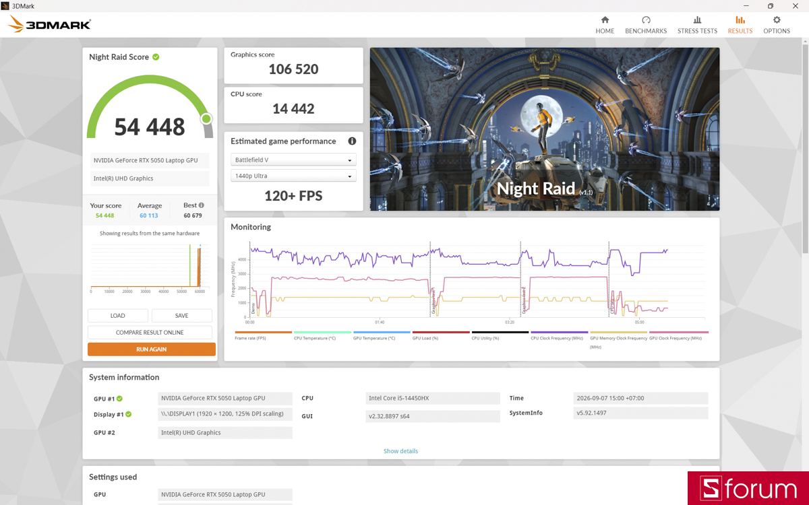
Task: Click GPU #2 Intel(R) UHD Graphics field
Action: 225,433
